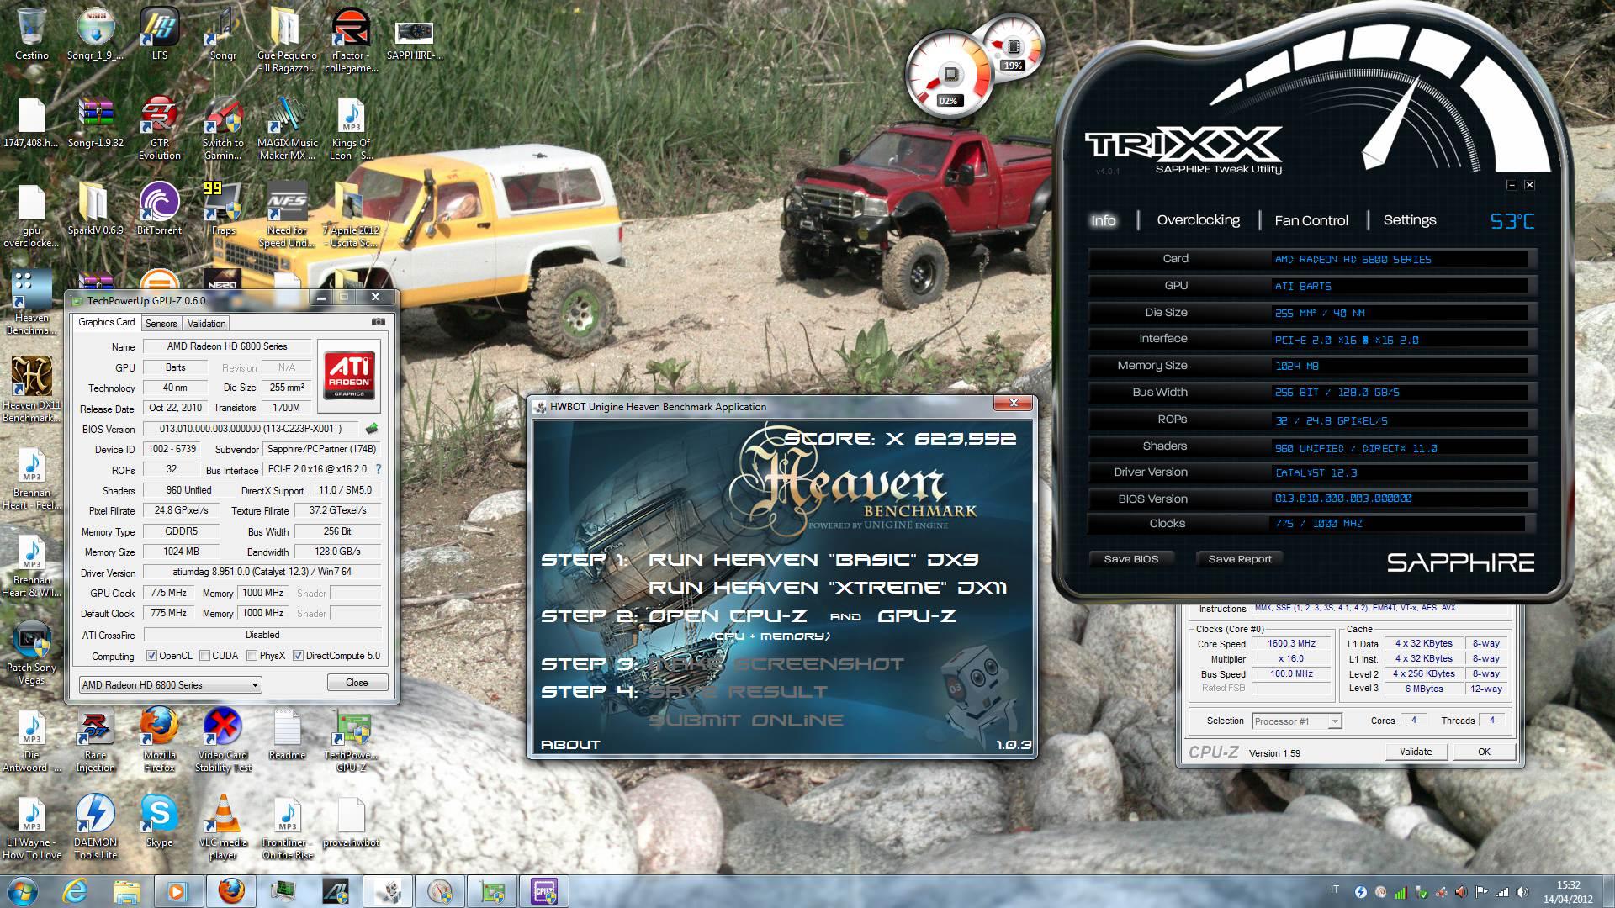
Task: Open Internet Explorer from taskbar
Action: (x=76, y=890)
